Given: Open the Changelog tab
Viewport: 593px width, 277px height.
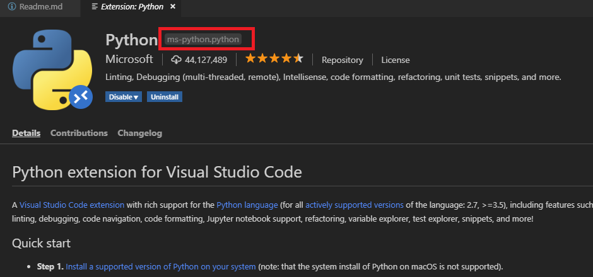Looking at the screenshot, I should [x=139, y=133].
